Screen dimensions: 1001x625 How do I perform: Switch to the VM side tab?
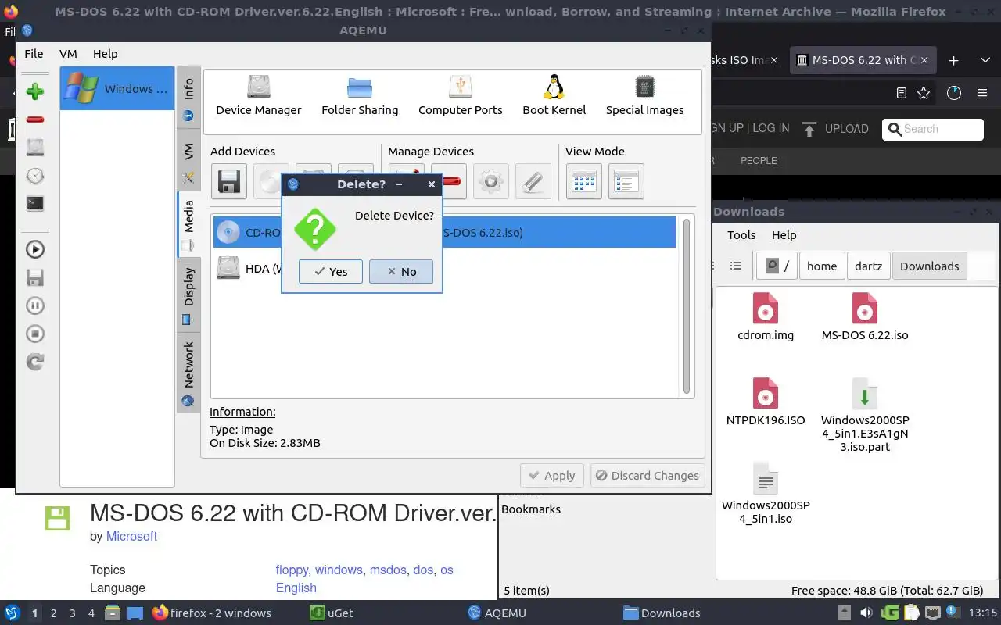tap(188, 161)
